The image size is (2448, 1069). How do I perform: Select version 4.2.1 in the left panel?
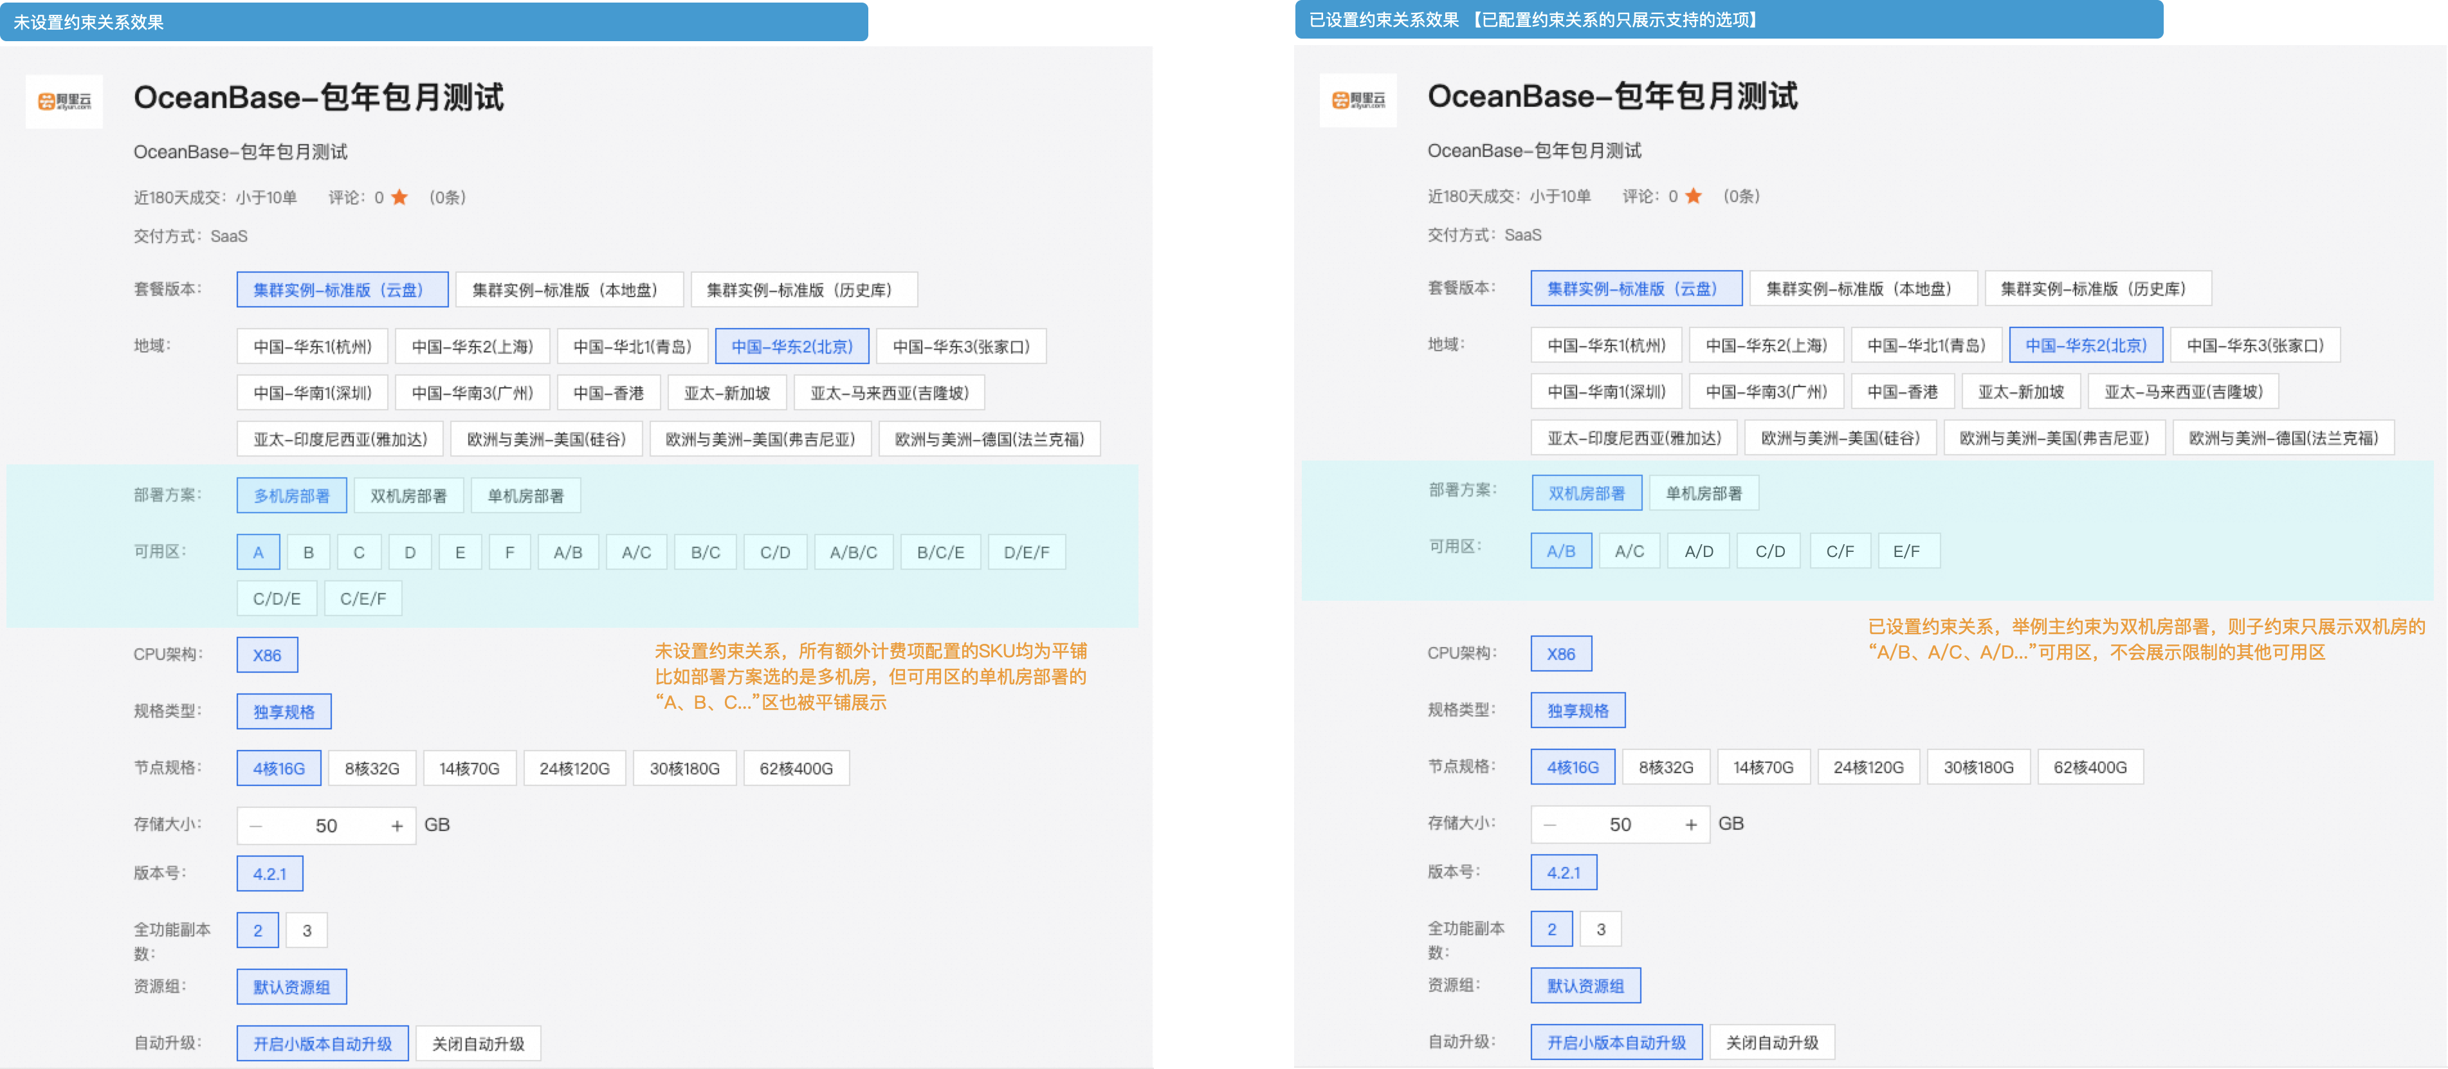(270, 874)
